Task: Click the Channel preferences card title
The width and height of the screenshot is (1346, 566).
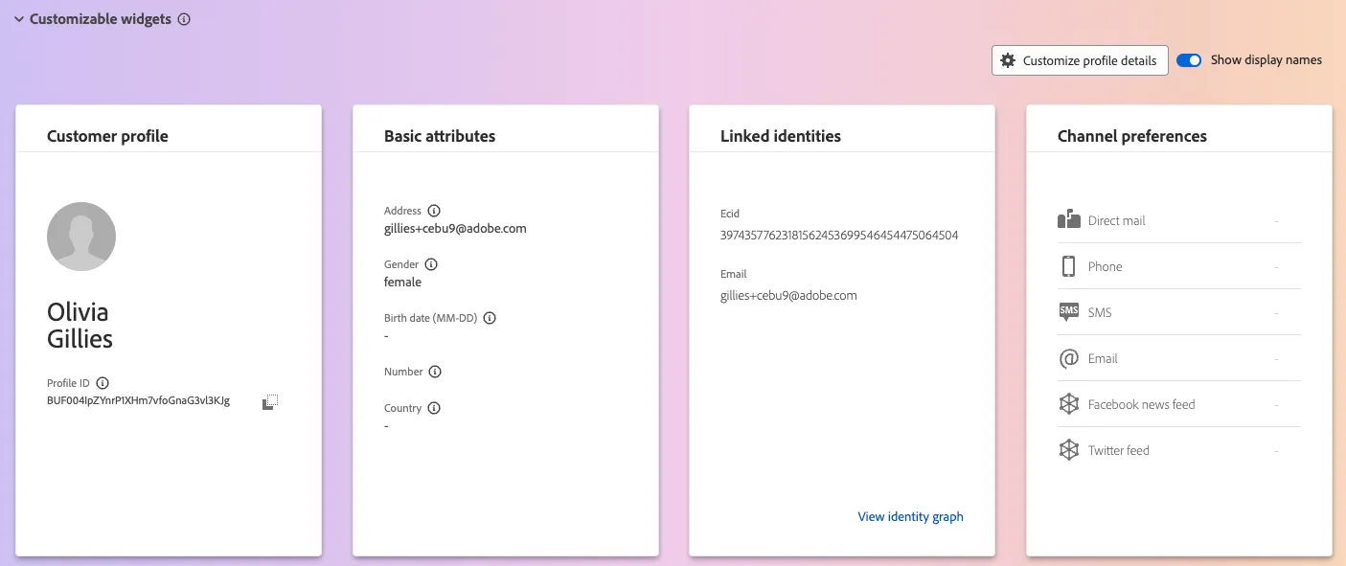Action: 1132,136
